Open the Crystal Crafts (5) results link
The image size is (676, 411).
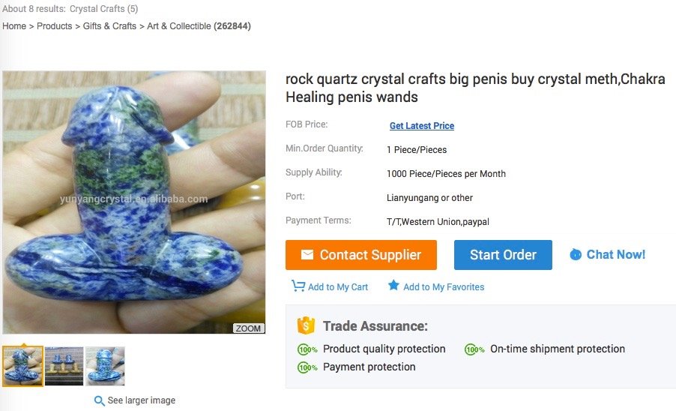tap(103, 9)
